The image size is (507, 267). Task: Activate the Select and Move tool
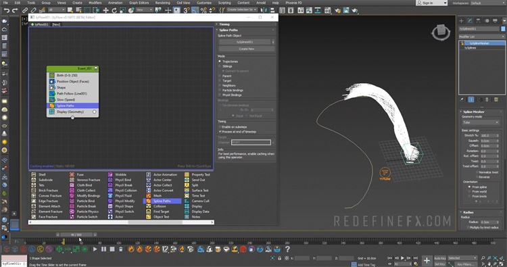click(x=105, y=10)
